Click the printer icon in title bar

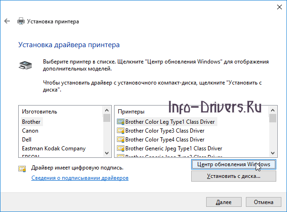click(21, 21)
